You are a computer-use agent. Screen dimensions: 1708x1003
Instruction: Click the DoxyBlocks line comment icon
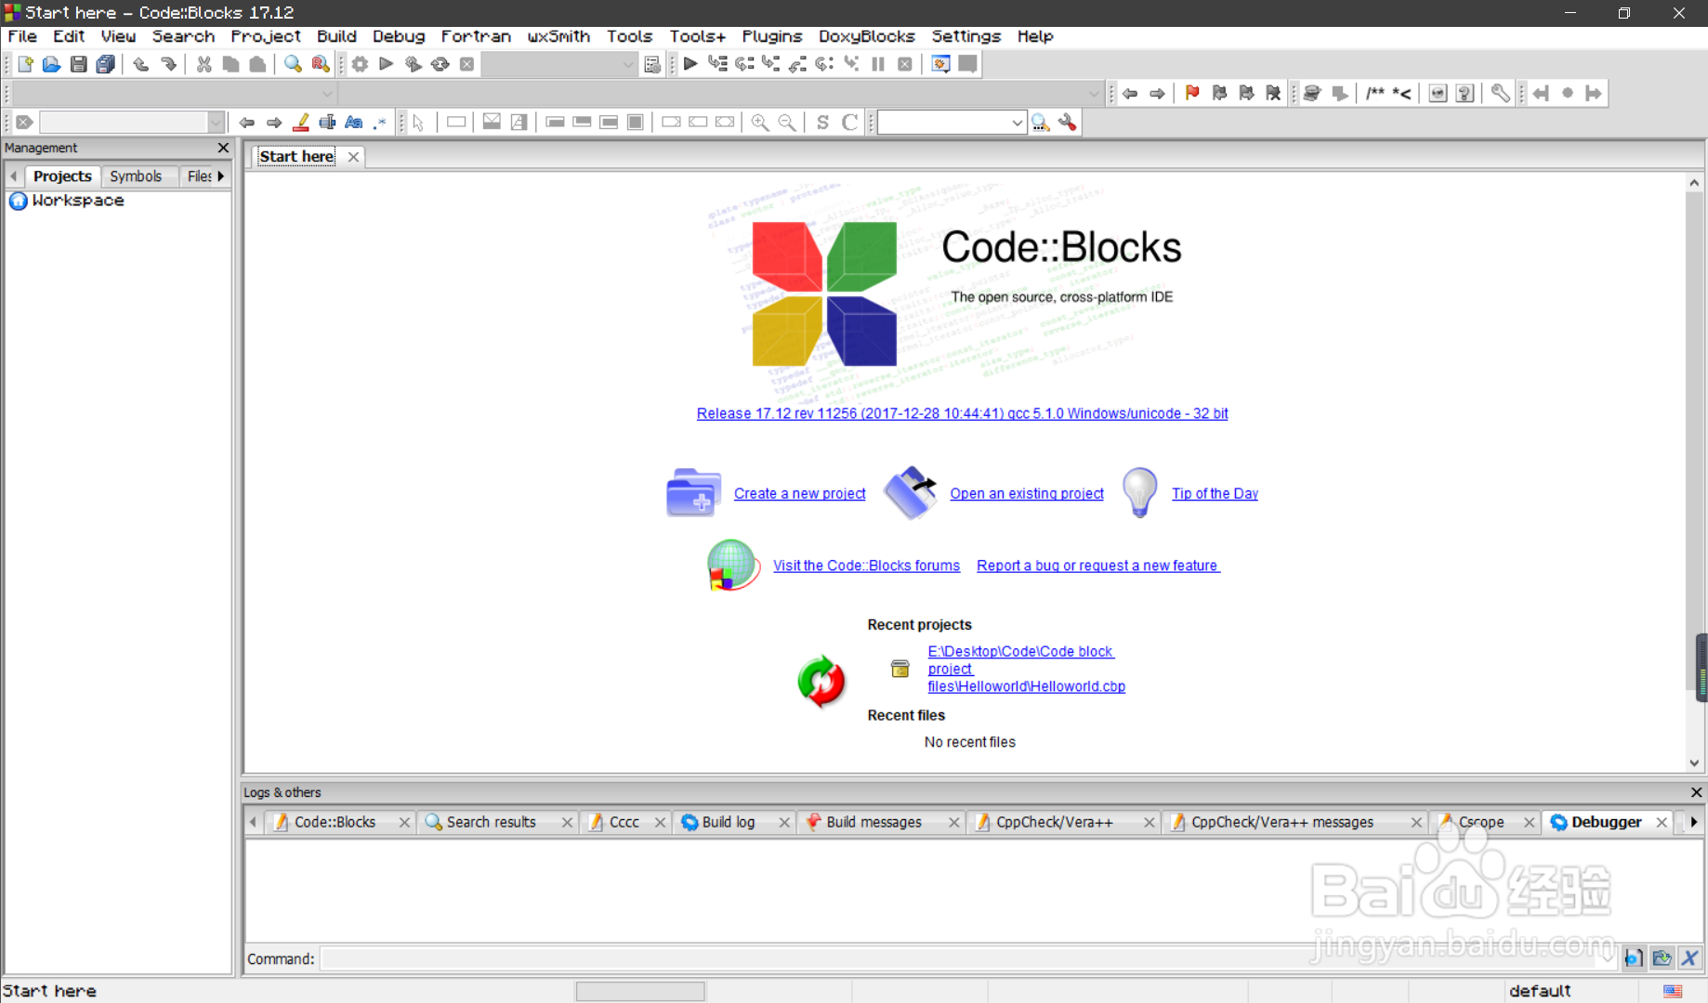[x=1402, y=93]
